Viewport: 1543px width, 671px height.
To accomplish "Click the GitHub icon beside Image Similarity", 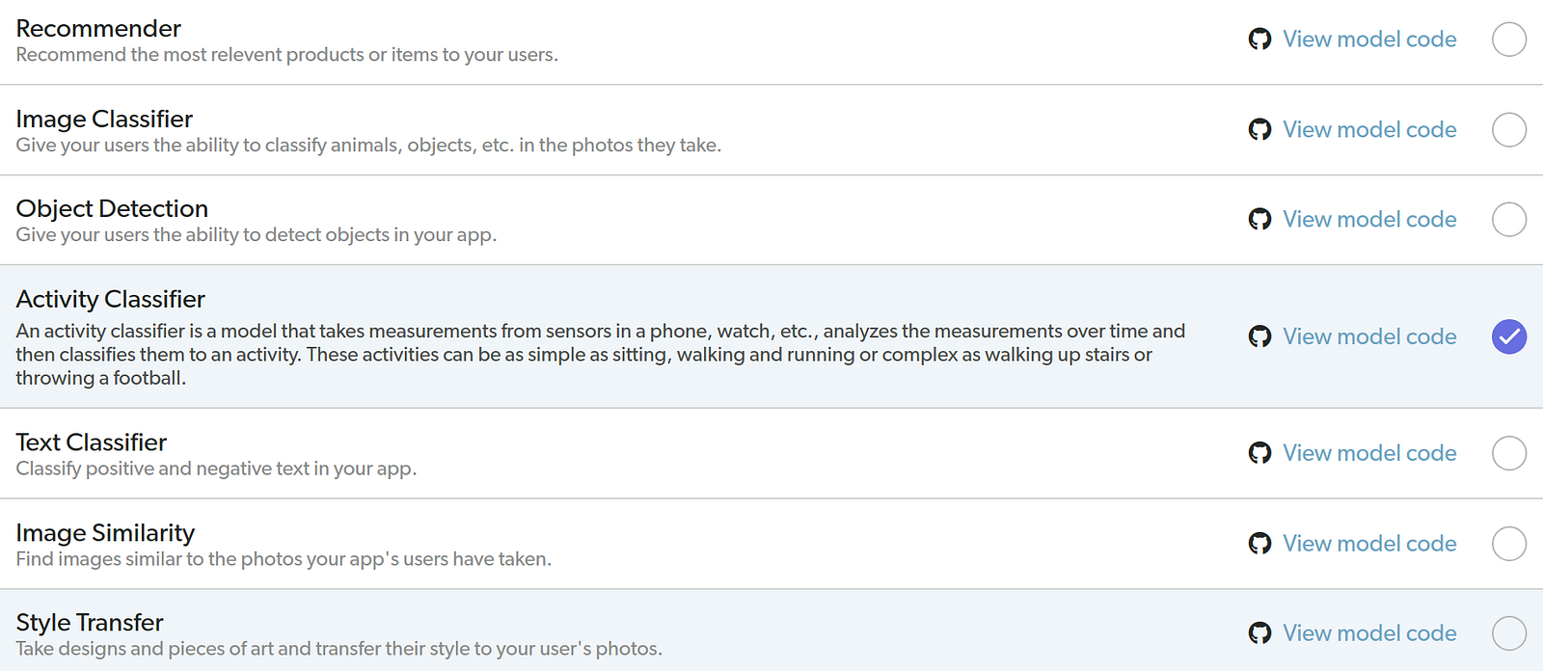I will (1259, 544).
